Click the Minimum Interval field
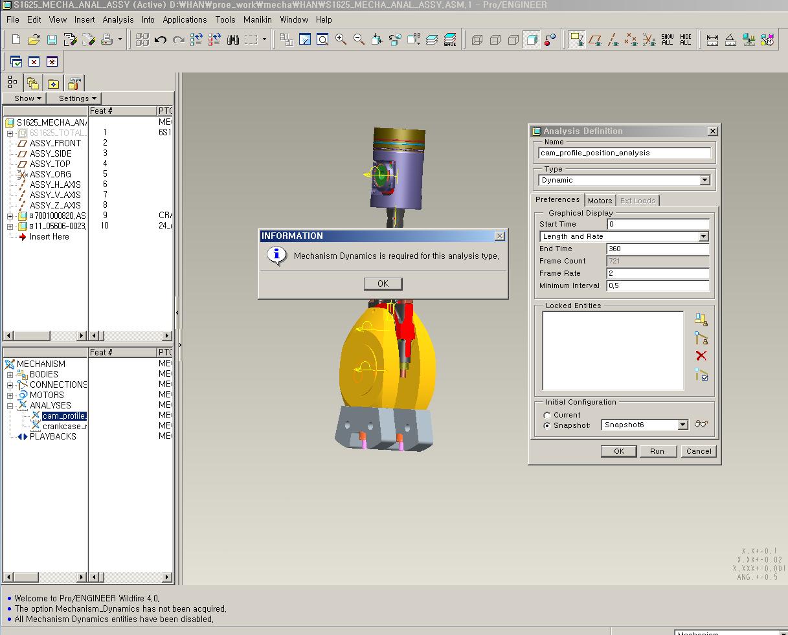The image size is (788, 635). [x=658, y=285]
